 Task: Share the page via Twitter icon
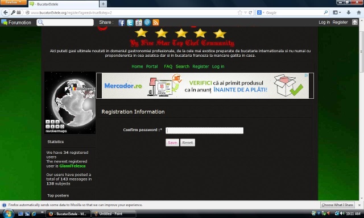(x=130, y=23)
